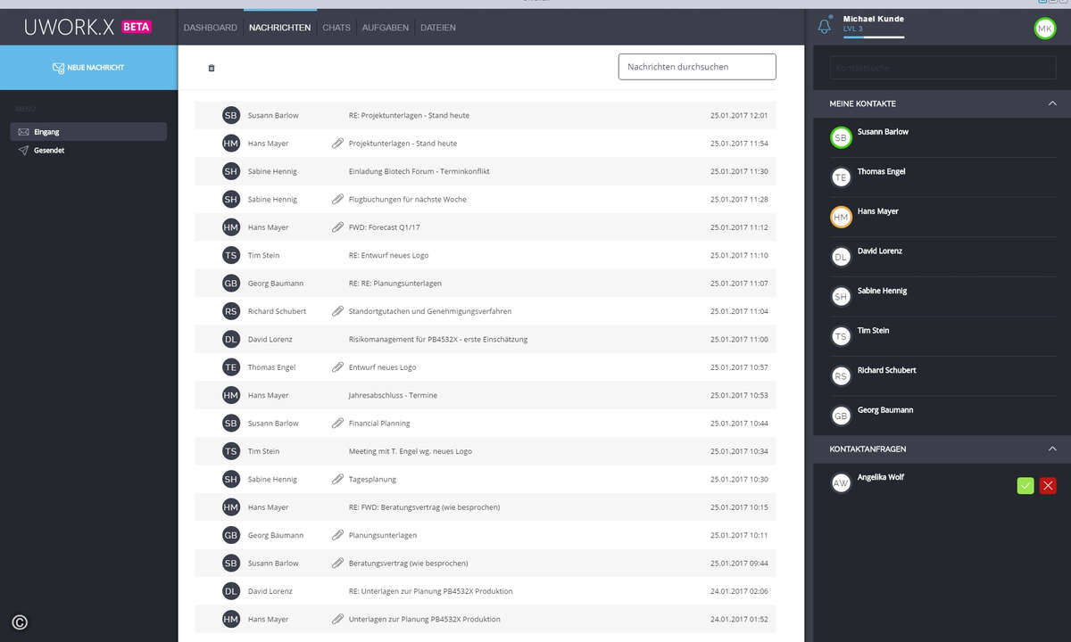1071x642 pixels.
Task: Select the Eingang folder
Action: click(88, 132)
